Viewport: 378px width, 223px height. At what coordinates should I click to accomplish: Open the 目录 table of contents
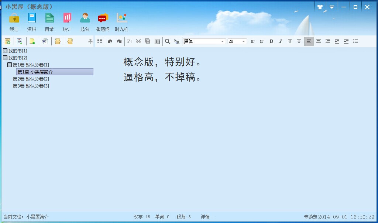click(x=49, y=22)
